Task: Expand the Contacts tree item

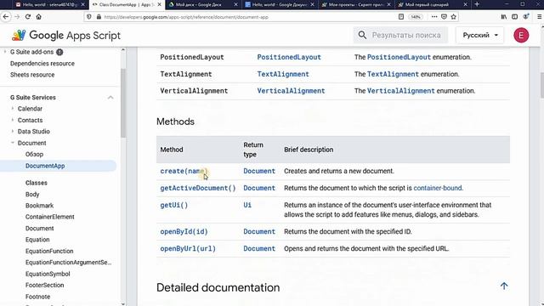Action: point(13,120)
